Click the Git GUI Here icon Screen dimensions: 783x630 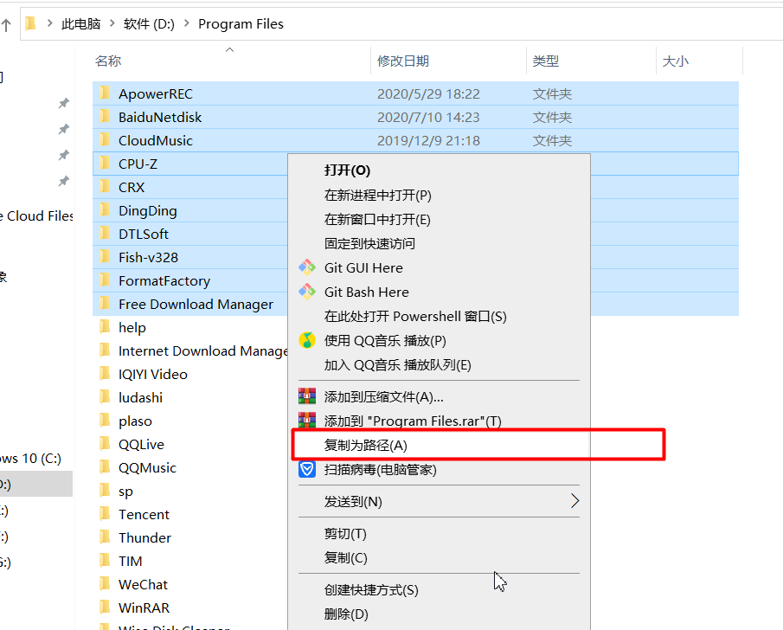click(x=306, y=267)
